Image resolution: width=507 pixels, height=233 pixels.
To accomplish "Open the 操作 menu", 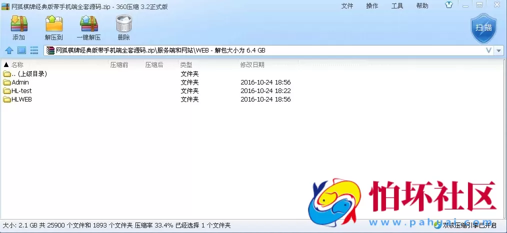I will 372,6.
